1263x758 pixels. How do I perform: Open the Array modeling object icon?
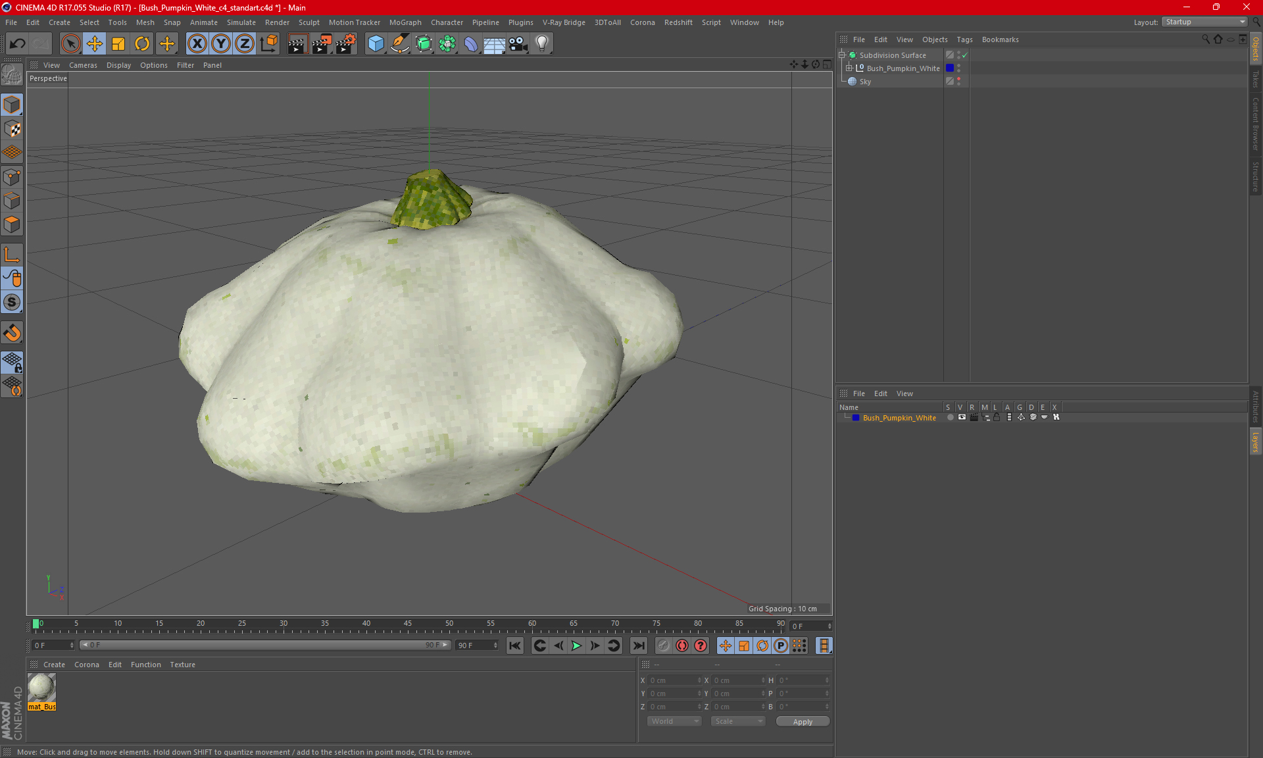coord(447,44)
